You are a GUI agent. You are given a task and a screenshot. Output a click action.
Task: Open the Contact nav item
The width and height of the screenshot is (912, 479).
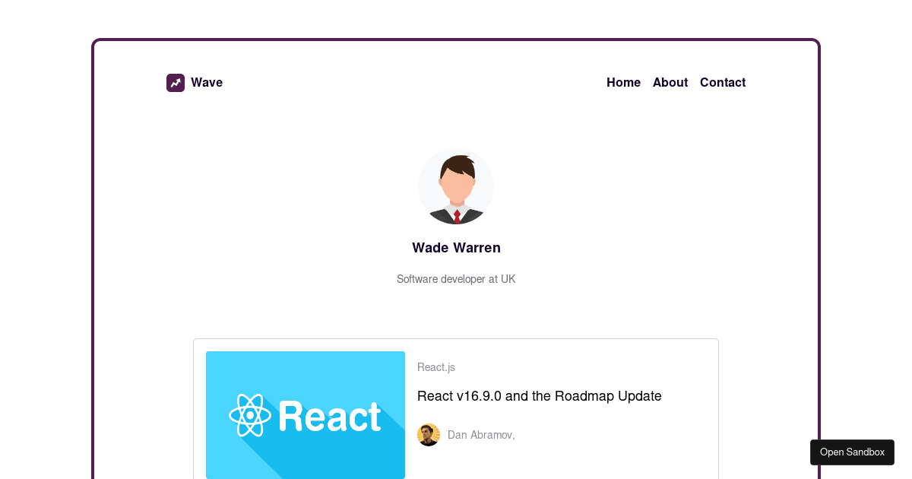click(723, 83)
